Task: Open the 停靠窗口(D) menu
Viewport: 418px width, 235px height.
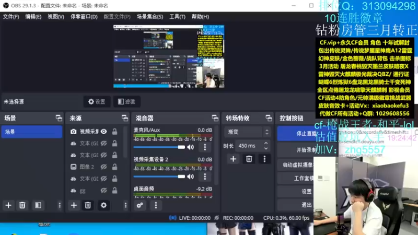Action: [84, 17]
